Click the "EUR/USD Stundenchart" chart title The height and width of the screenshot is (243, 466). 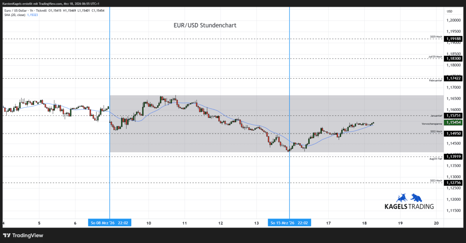[205, 25]
